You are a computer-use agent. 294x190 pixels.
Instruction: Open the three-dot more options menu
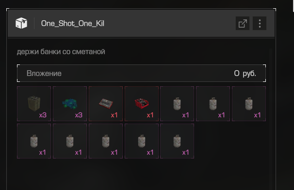[260, 23]
